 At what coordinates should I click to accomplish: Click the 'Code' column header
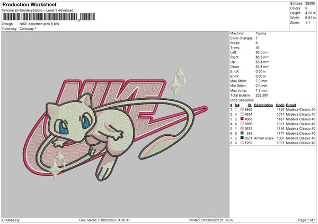pos(280,105)
